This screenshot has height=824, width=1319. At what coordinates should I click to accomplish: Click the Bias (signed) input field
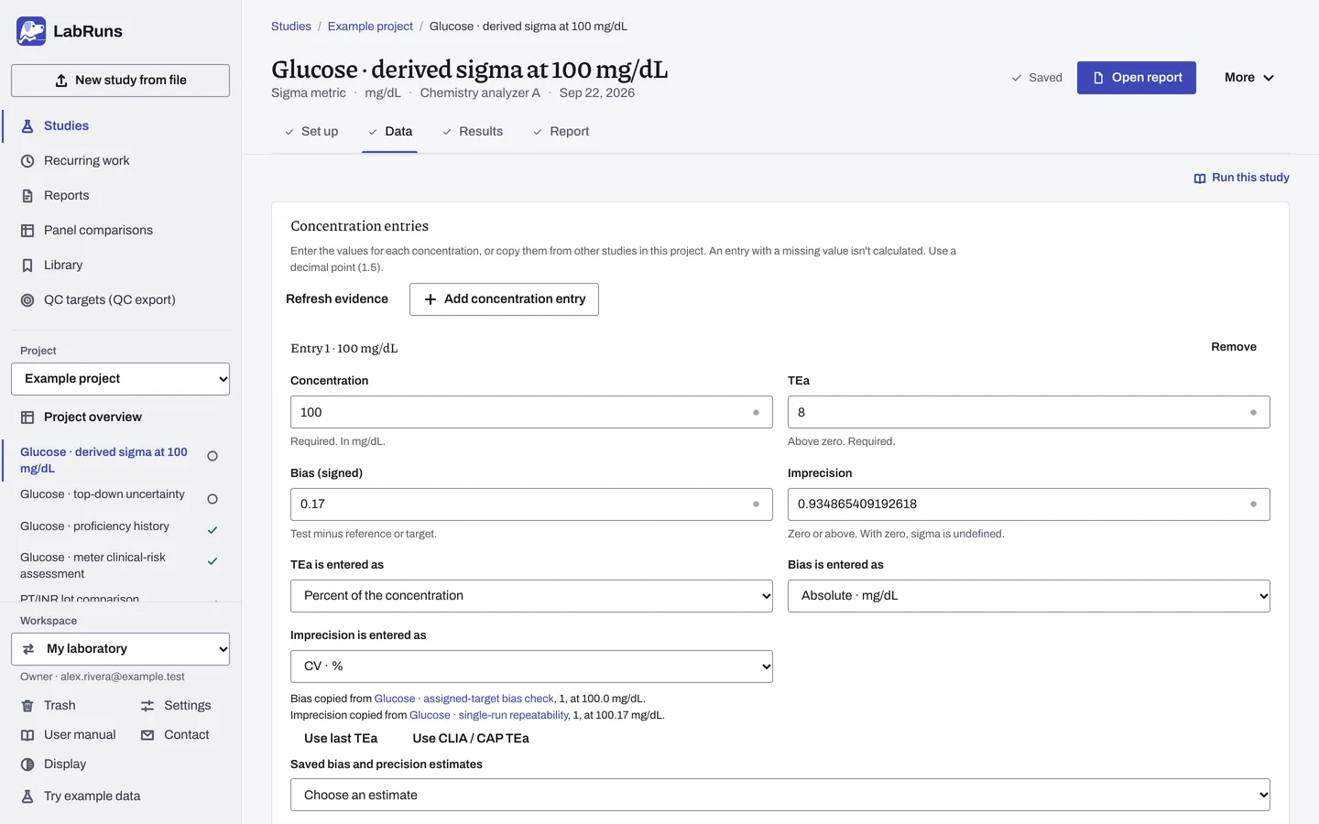tap(531, 504)
